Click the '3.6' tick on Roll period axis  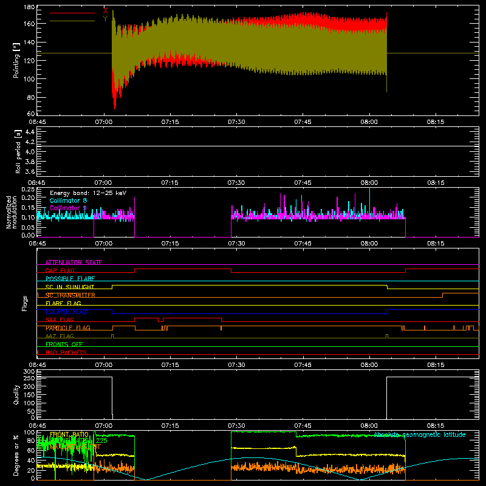30,171
